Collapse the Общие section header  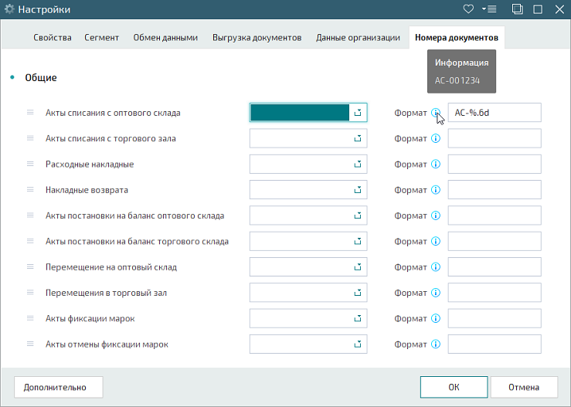click(41, 77)
